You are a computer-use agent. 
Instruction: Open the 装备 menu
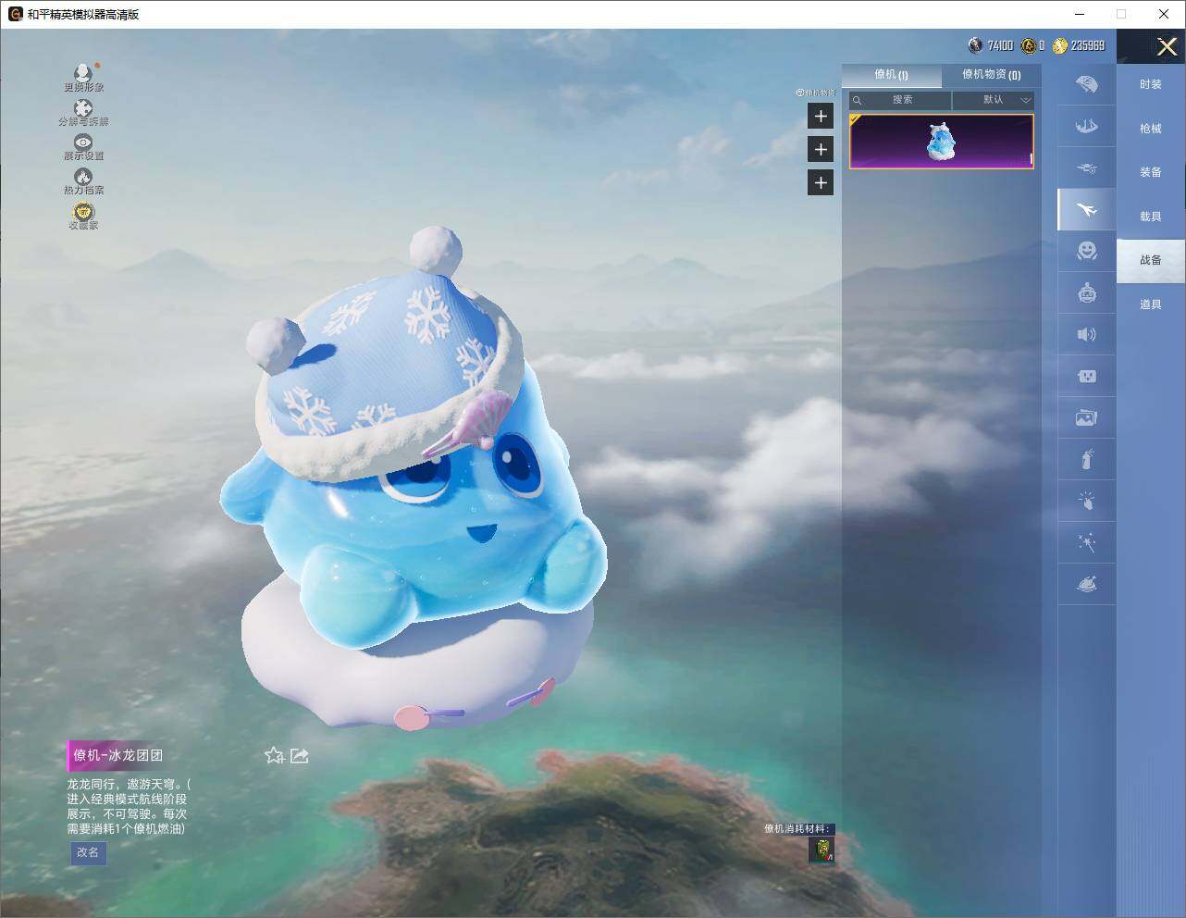click(1151, 172)
